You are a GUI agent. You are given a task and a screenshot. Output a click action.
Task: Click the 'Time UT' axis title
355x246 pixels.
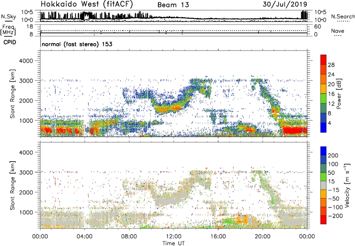click(174, 243)
